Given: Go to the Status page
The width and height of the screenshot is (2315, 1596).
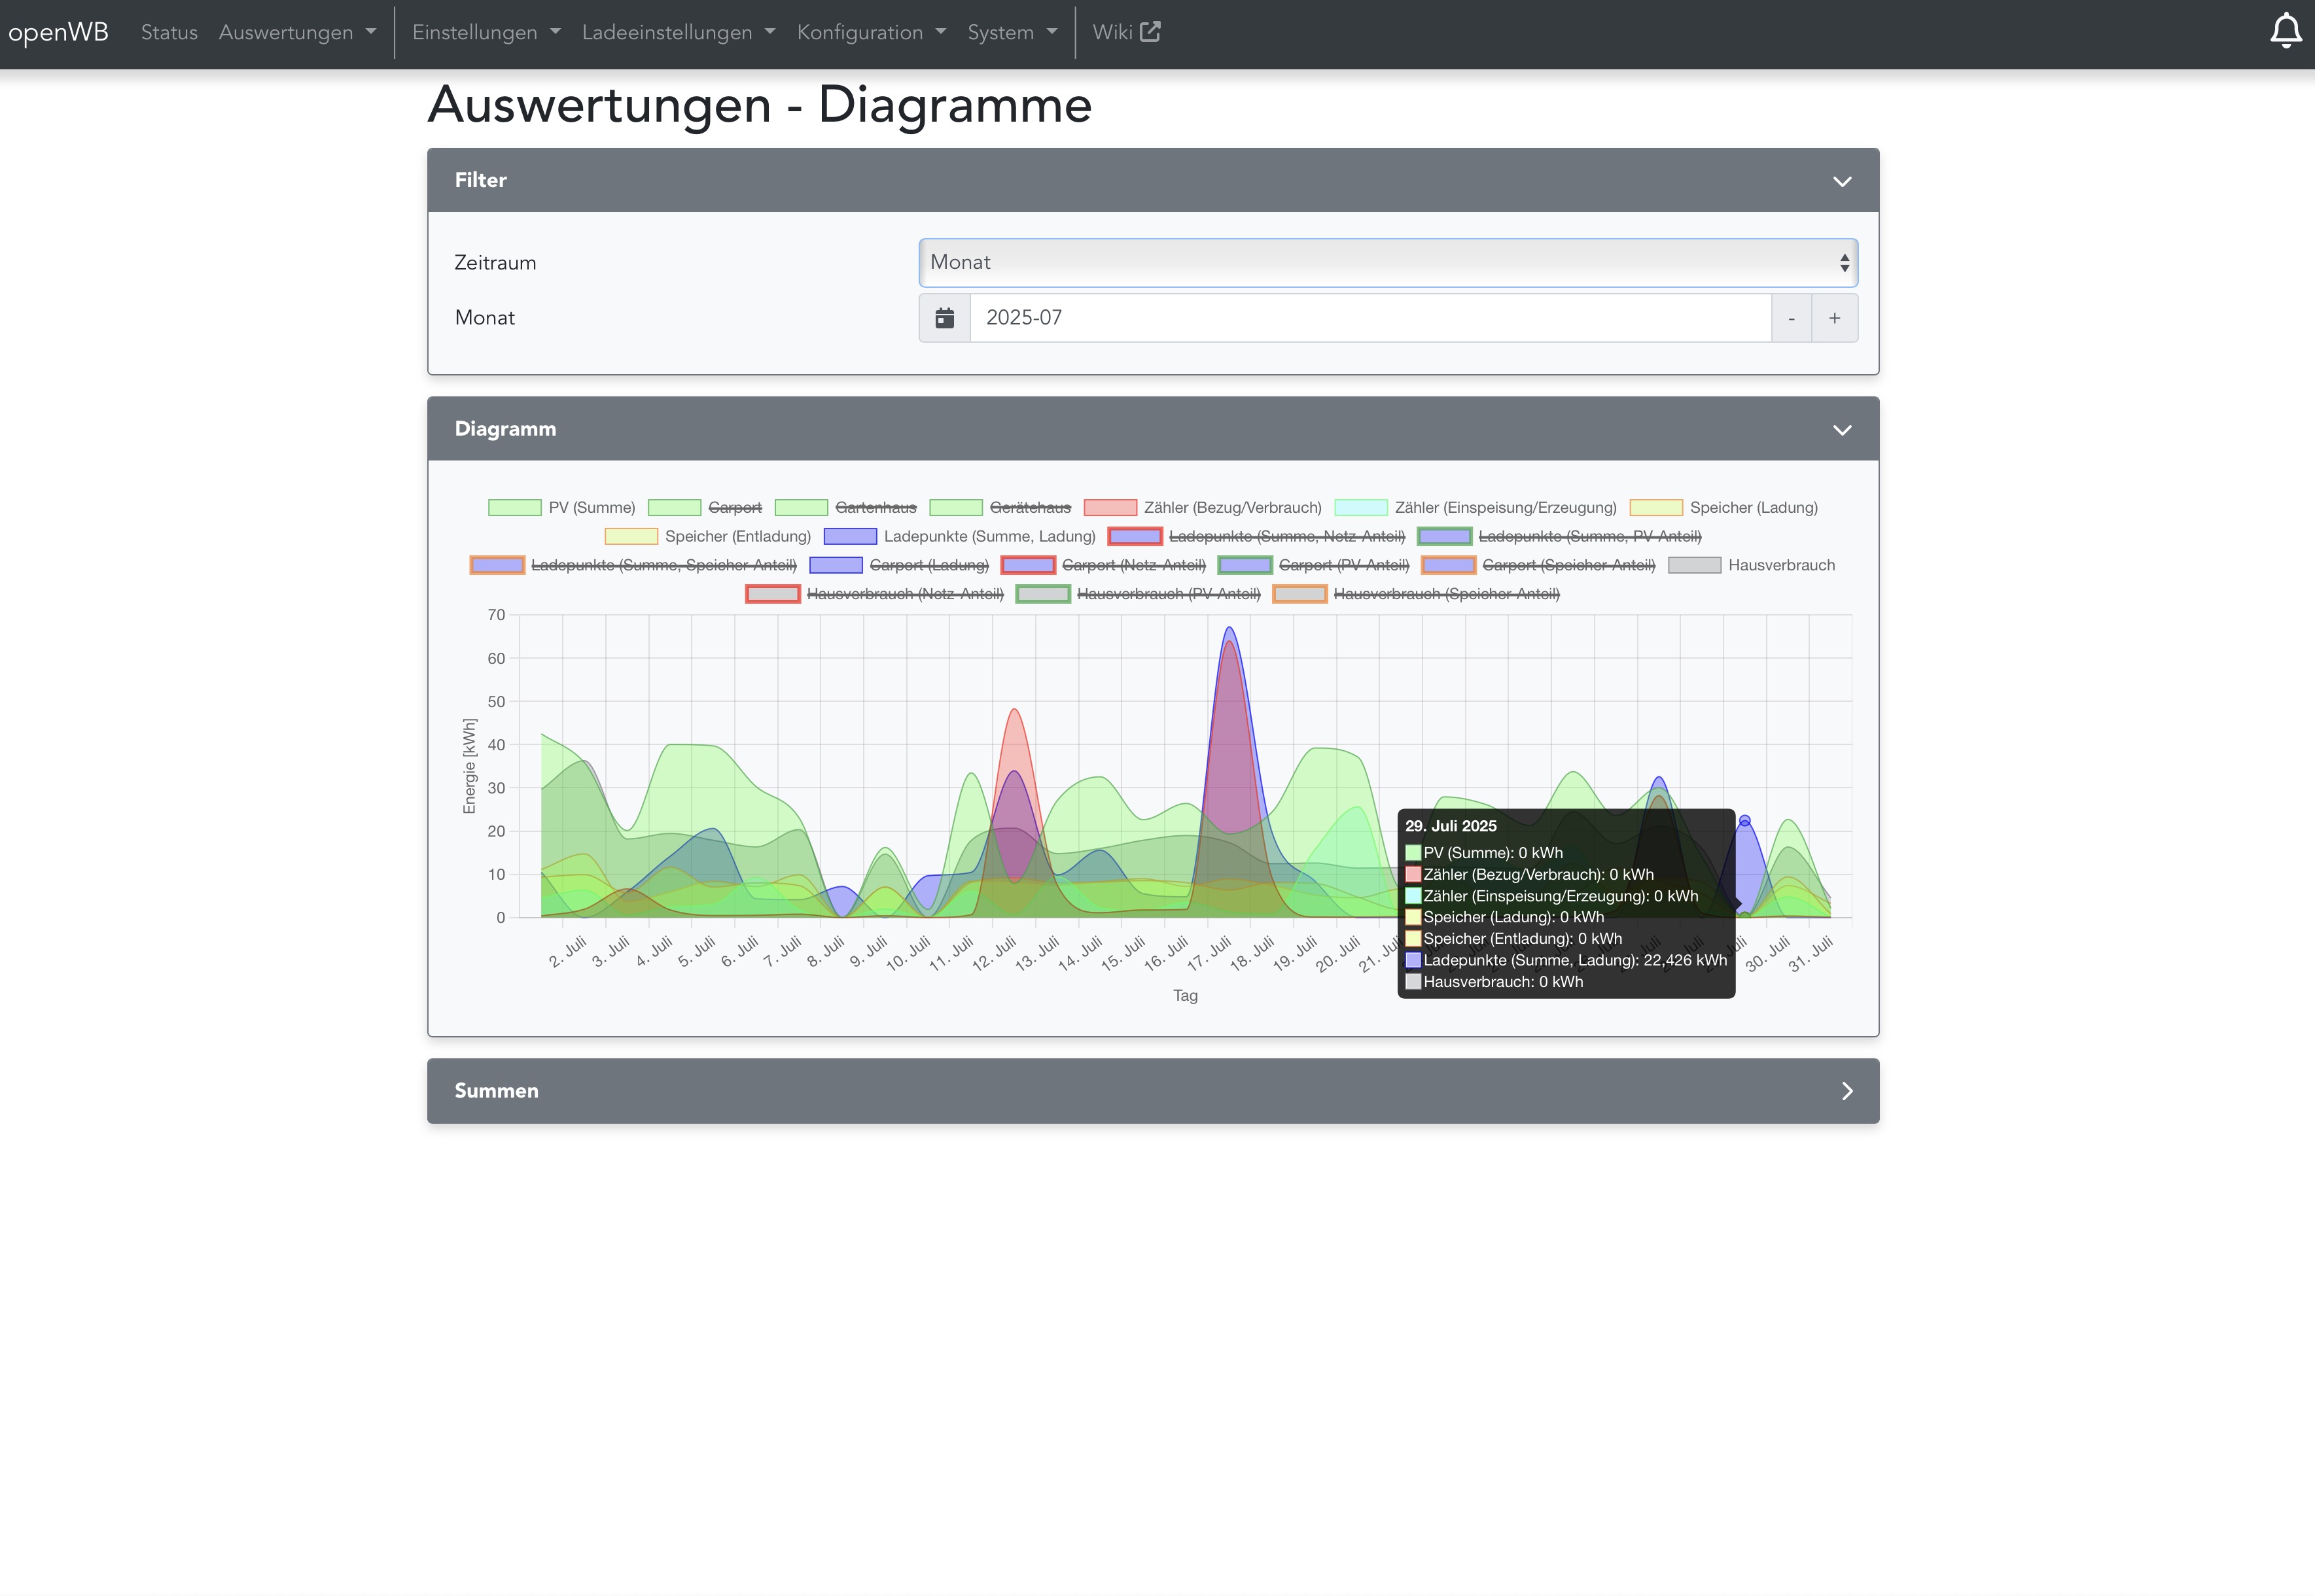Looking at the screenshot, I should coord(169,33).
